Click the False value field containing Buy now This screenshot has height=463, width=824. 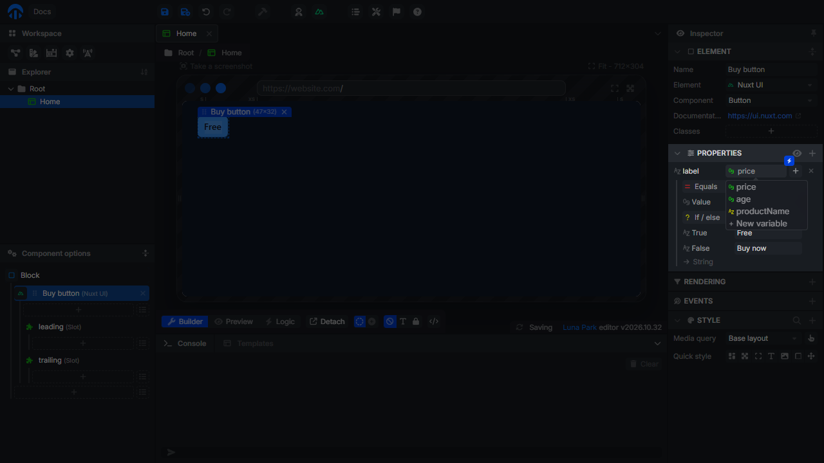[768, 248]
